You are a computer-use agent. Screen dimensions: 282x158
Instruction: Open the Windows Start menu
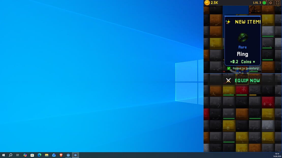coord(3,155)
